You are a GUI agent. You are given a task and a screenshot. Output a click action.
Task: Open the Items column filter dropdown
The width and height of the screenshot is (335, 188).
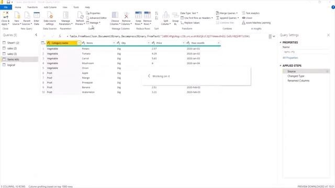[x=114, y=43]
